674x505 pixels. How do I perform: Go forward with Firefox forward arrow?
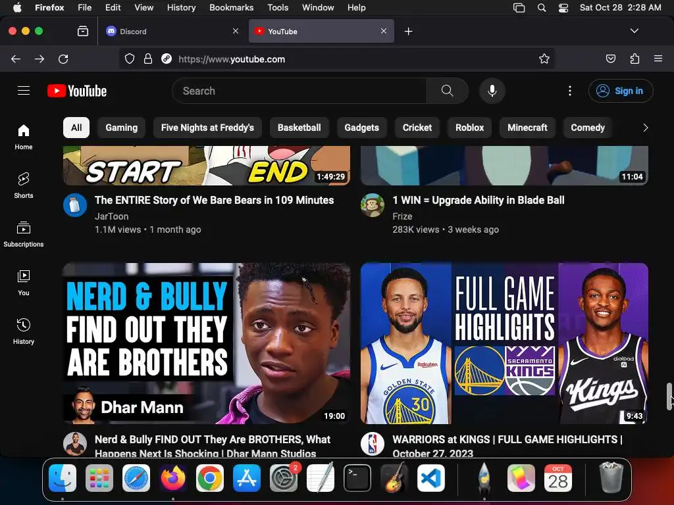39,59
